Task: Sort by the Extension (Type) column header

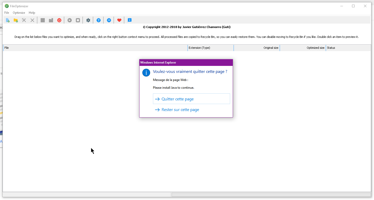Action: click(x=210, y=48)
